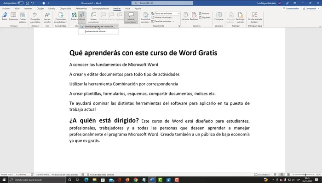The width and height of the screenshot is (322, 183).
Task: Switch to the Dibujar tab
Action: point(40,9)
